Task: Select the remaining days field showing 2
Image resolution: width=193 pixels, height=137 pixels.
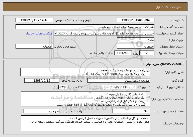Action: tap(147, 53)
